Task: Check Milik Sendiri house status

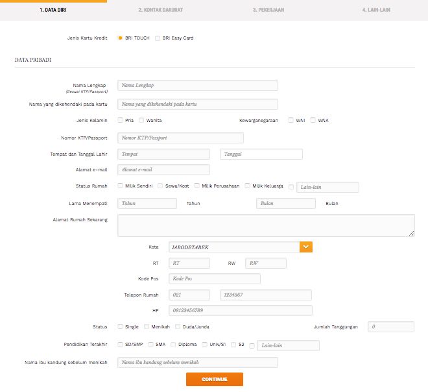Action: (120, 186)
